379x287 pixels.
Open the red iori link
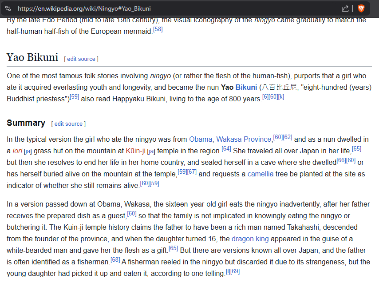click(17, 151)
